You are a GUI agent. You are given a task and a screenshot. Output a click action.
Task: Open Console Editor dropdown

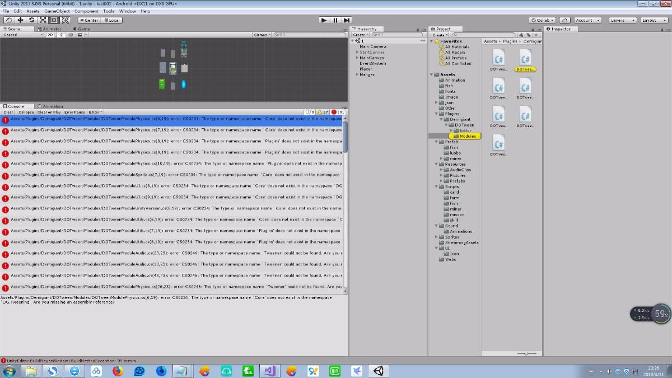[95, 112]
